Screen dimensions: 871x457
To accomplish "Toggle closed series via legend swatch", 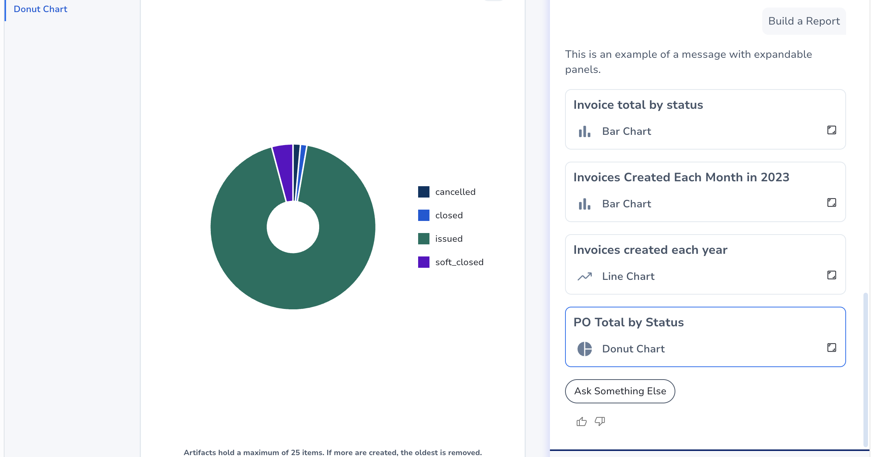I will (x=423, y=215).
